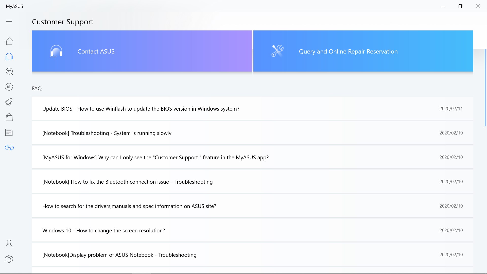Open the rocket icon in sidebar
The height and width of the screenshot is (274, 487).
pyautogui.click(x=9, y=102)
